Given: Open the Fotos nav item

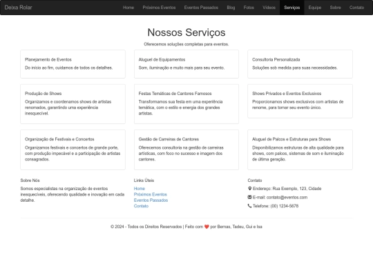Looking at the screenshot, I should (x=249, y=8).
